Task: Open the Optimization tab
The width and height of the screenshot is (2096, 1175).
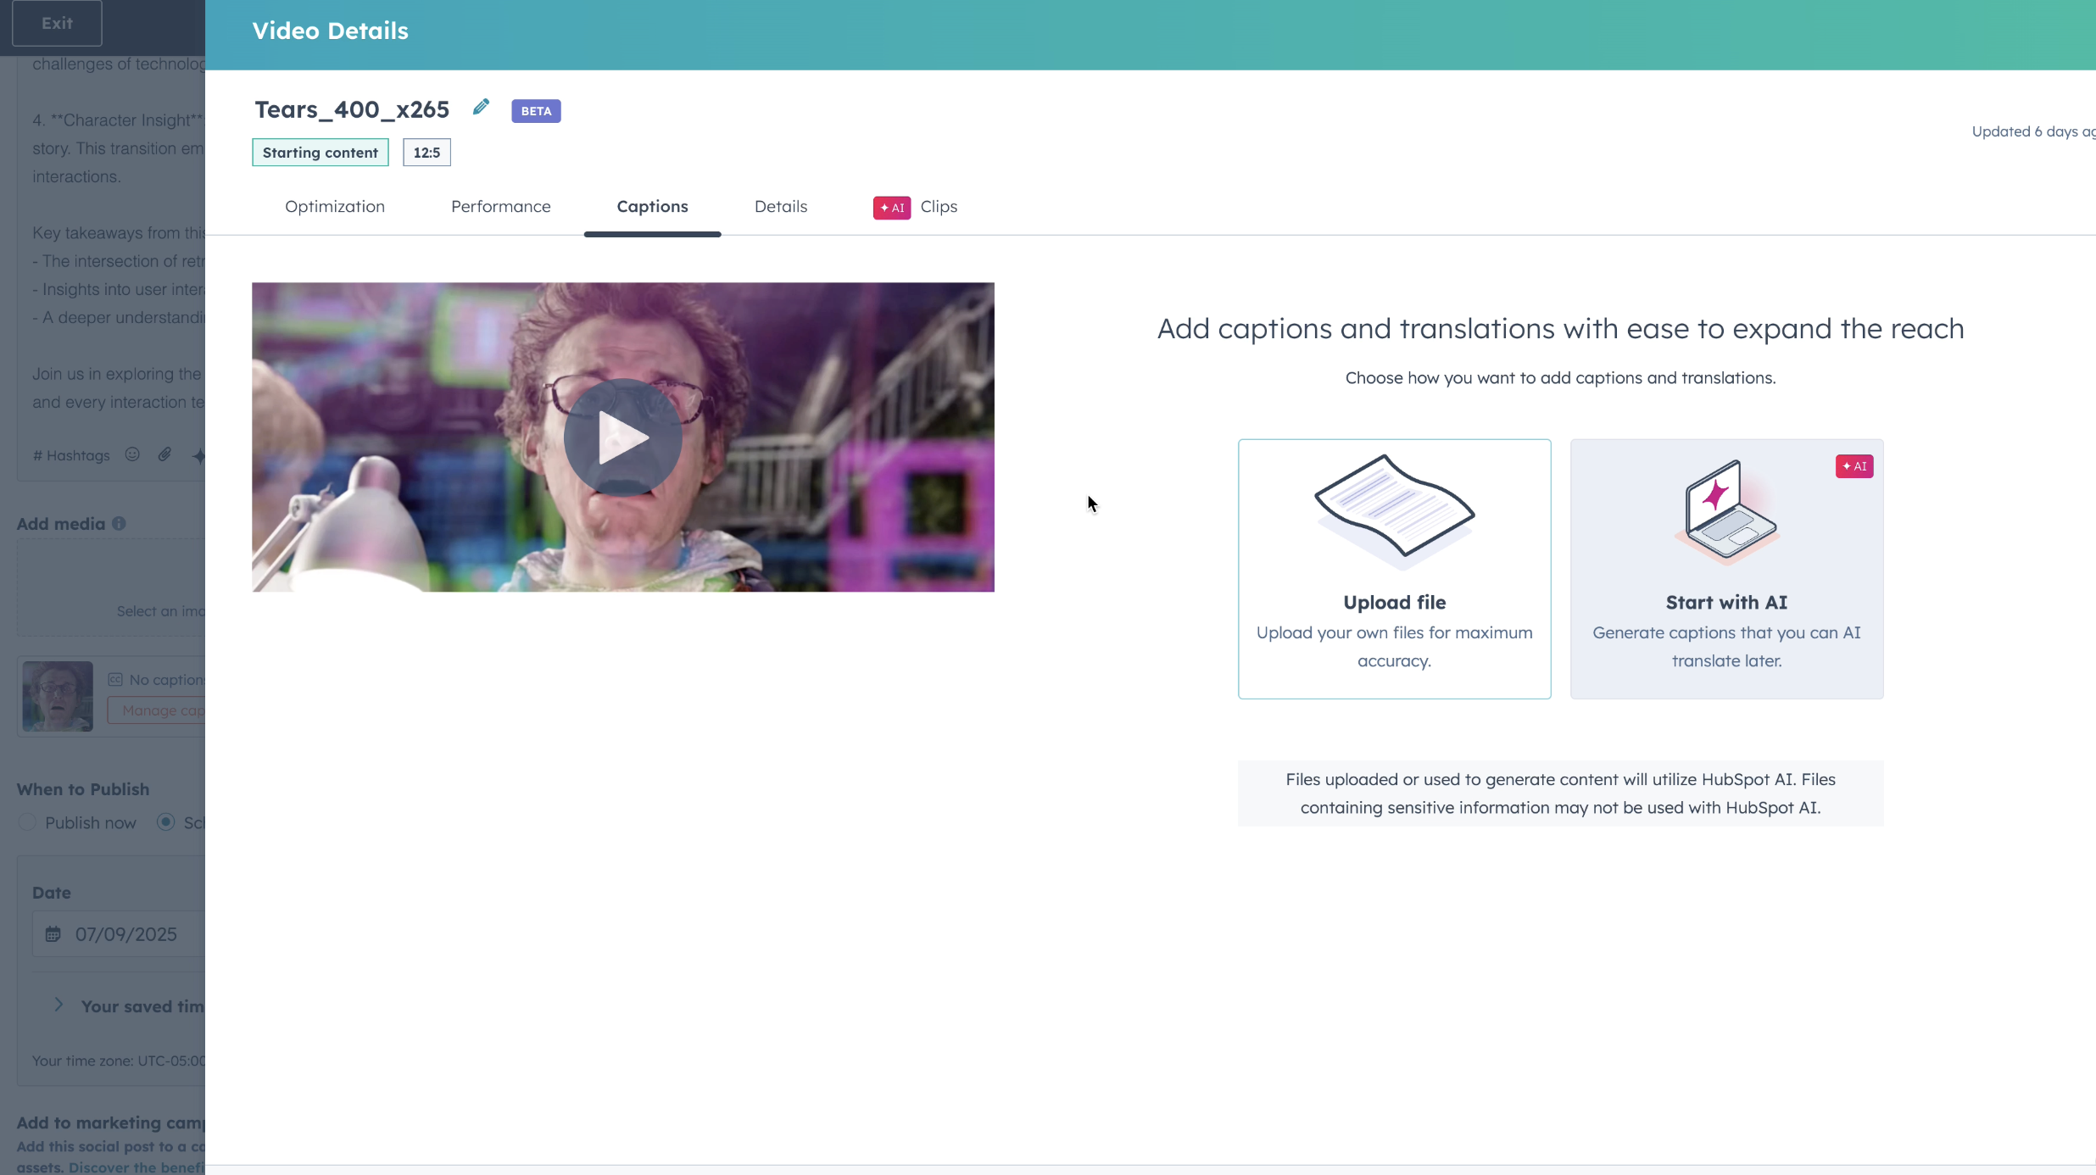Action: click(x=335, y=207)
